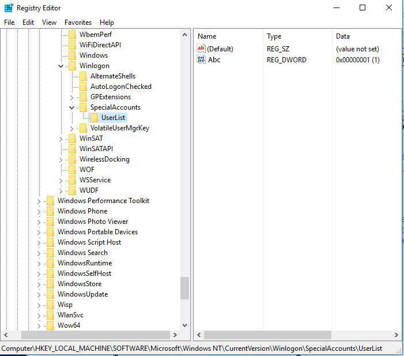Click the WinSAT folder icon
Image resolution: width=404 pixels, height=356 pixels.
click(73, 138)
